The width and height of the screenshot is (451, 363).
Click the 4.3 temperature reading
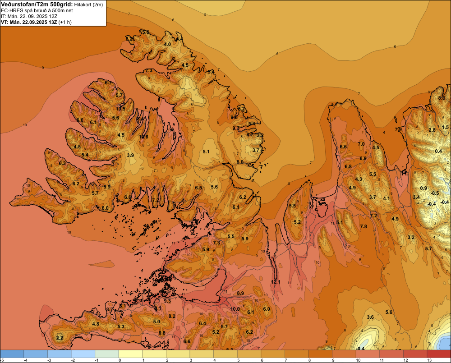click(x=359, y=179)
